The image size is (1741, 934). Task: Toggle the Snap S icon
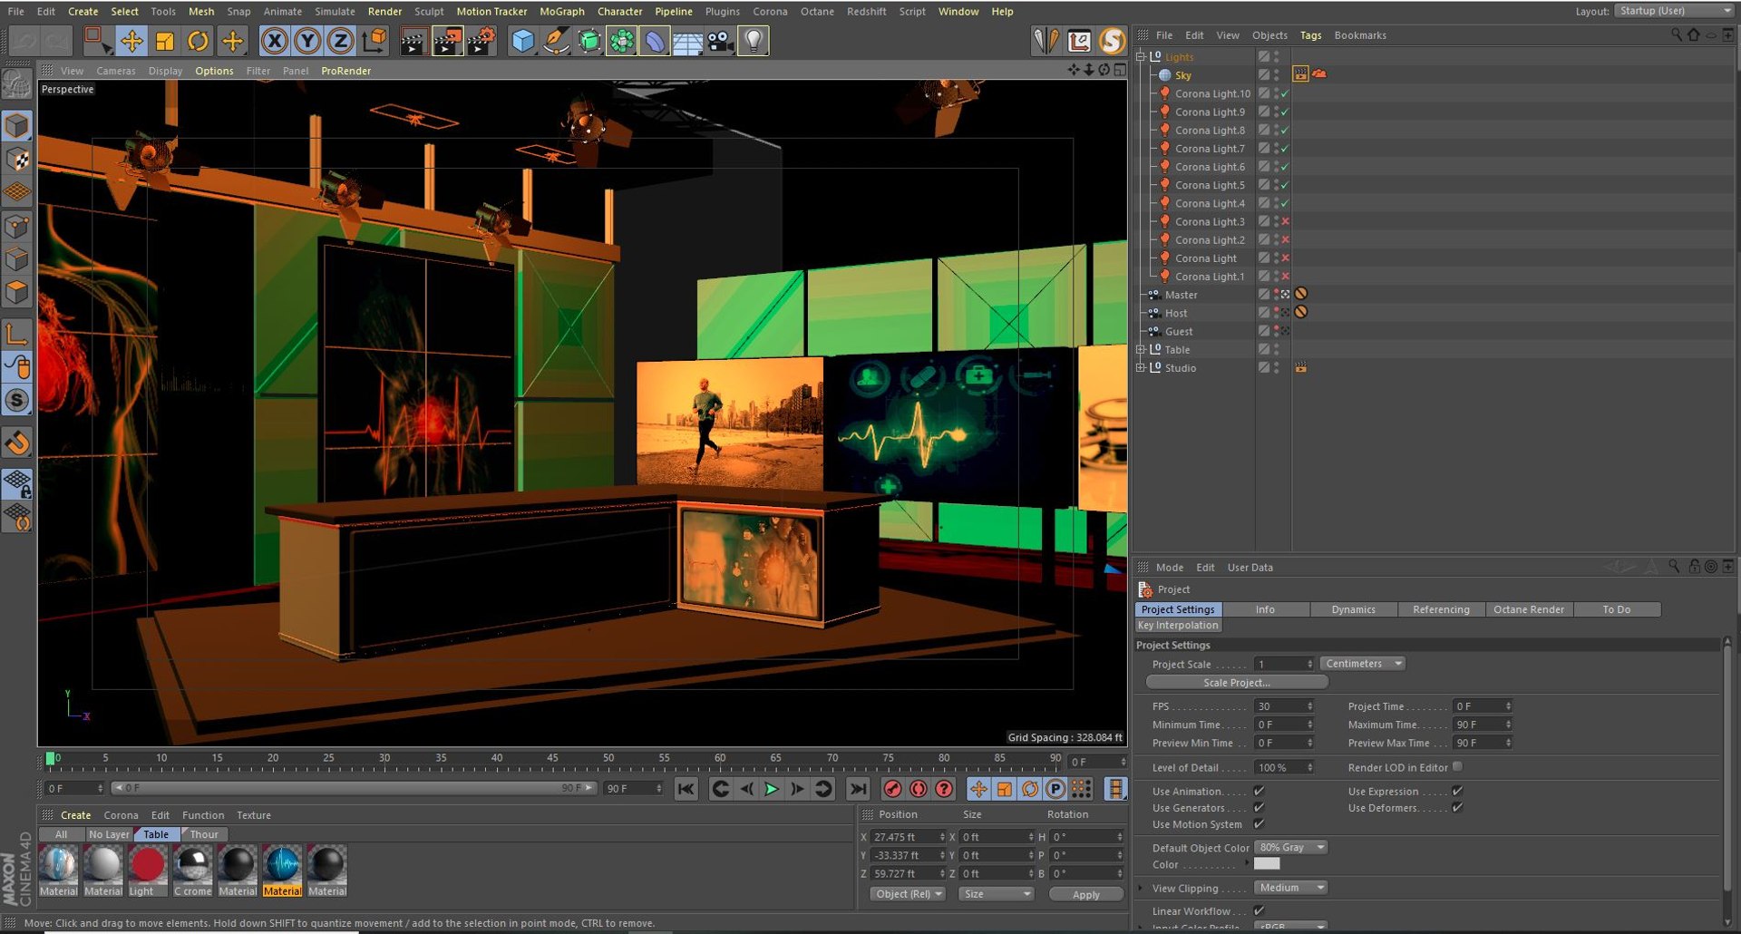point(17,400)
